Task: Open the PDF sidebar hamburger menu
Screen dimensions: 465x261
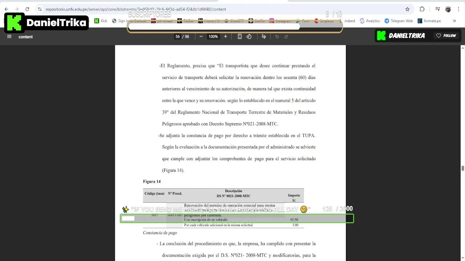Action: [9, 36]
